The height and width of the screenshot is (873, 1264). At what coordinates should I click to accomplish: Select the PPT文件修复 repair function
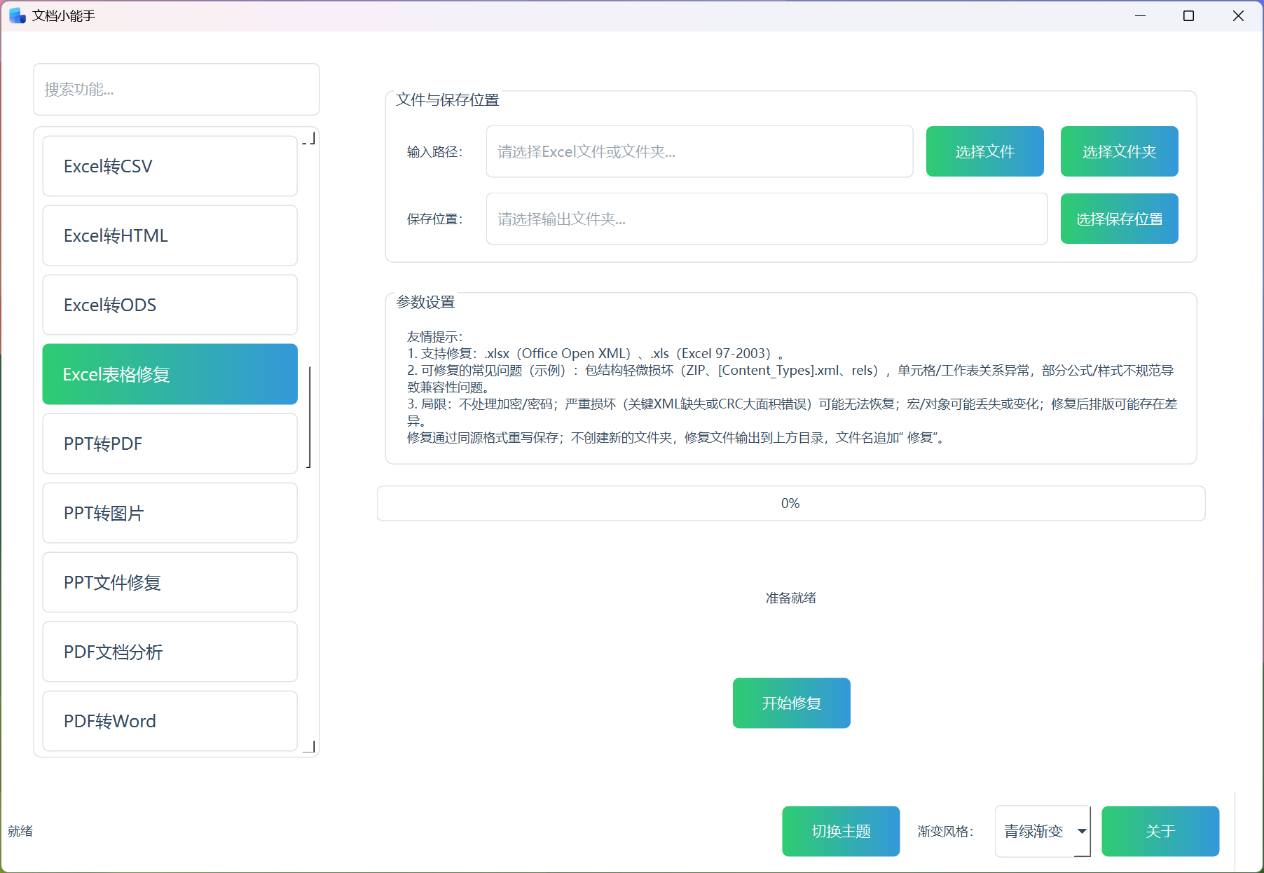[x=170, y=582]
